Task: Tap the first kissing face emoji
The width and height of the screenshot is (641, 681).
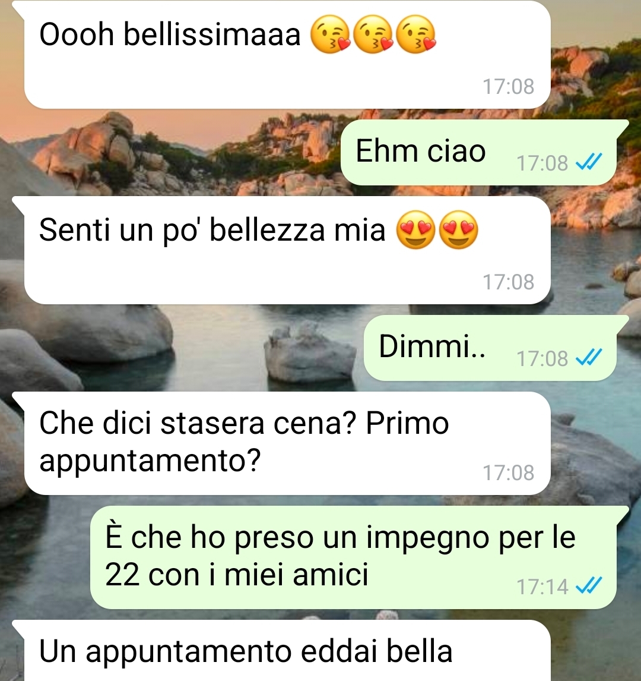Action: tap(331, 34)
